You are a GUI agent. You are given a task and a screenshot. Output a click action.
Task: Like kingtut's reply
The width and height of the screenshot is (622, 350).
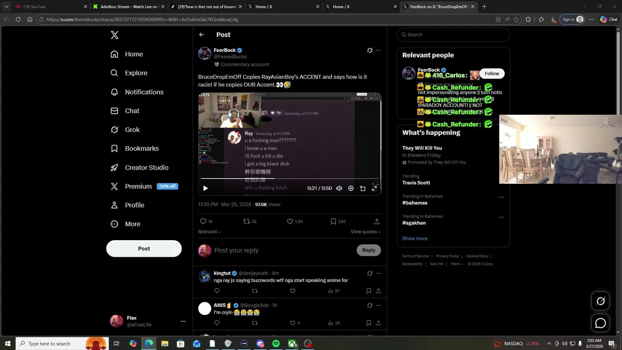(x=293, y=291)
